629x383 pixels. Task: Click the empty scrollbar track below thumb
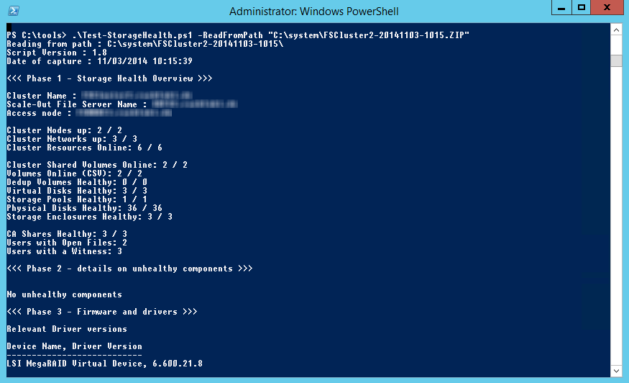click(617, 216)
